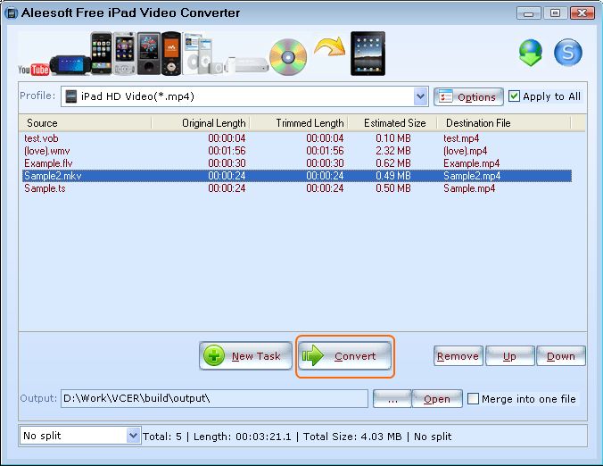The image size is (603, 466).
Task: Select the Example.flv row
Action: 297,163
